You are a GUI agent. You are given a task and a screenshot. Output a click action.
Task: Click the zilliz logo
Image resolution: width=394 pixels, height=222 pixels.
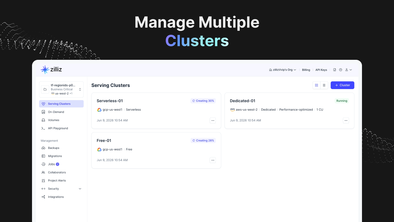coord(51,70)
